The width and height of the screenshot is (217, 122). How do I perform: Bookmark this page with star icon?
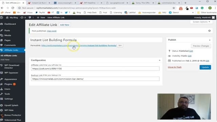[174, 8]
